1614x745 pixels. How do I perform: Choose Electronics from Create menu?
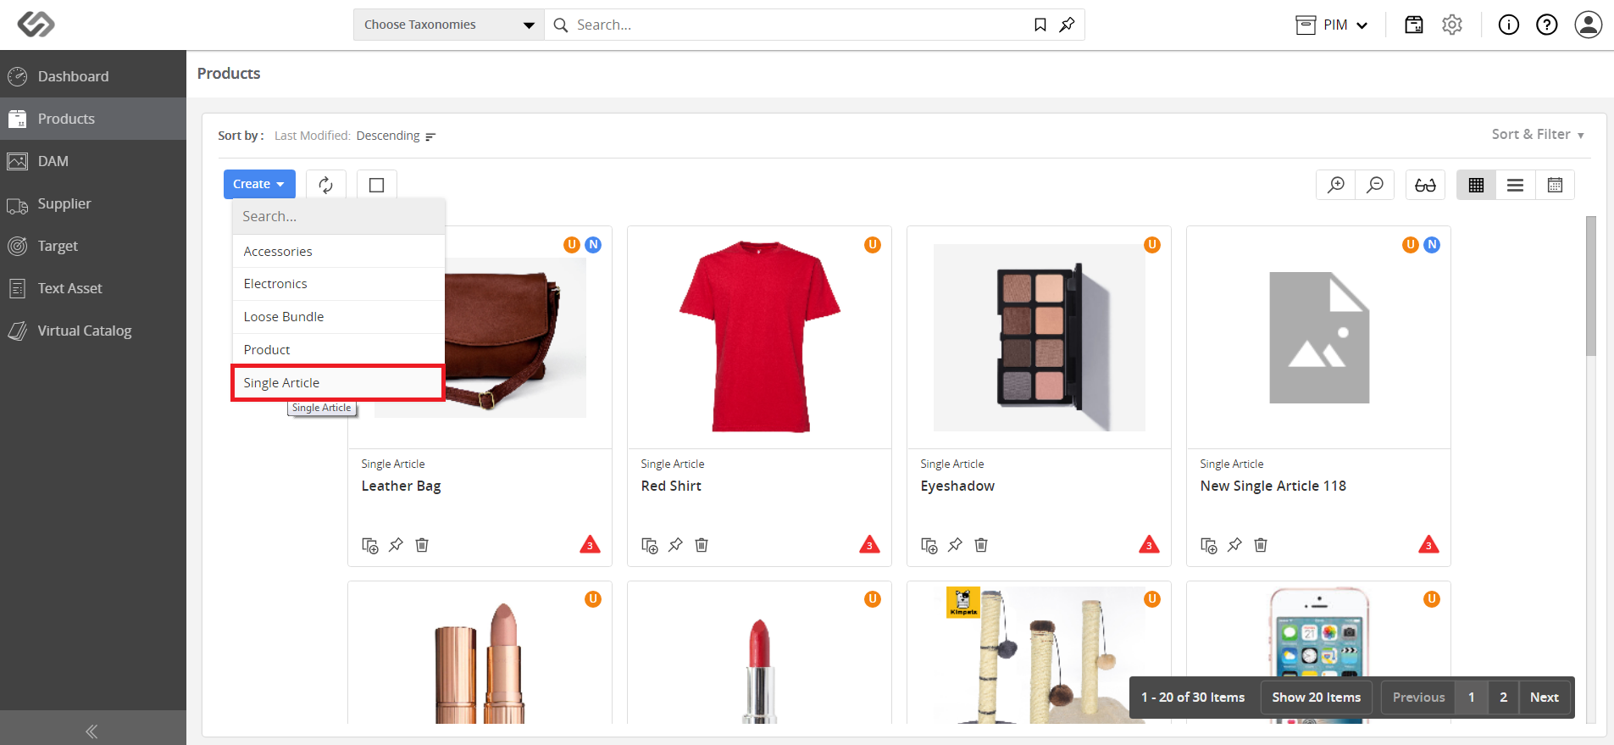pos(338,284)
